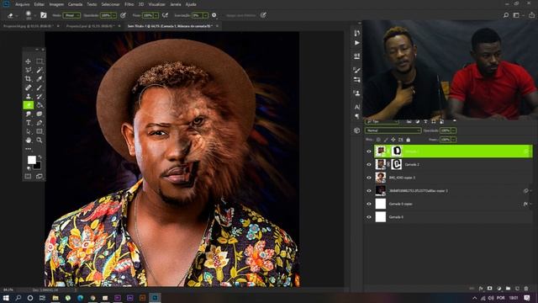Select the Magic Wand tool
The height and width of the screenshot is (303, 538).
click(x=40, y=70)
